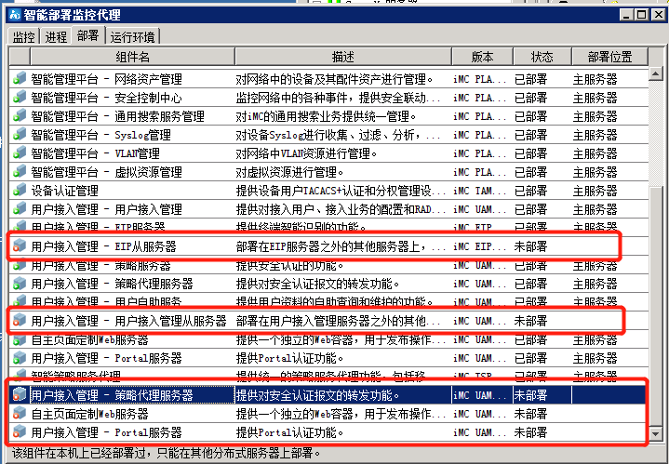The image size is (669, 464).
Task: Select 智能管理平台 - 网络资产管理 component name
Action: [x=106, y=79]
